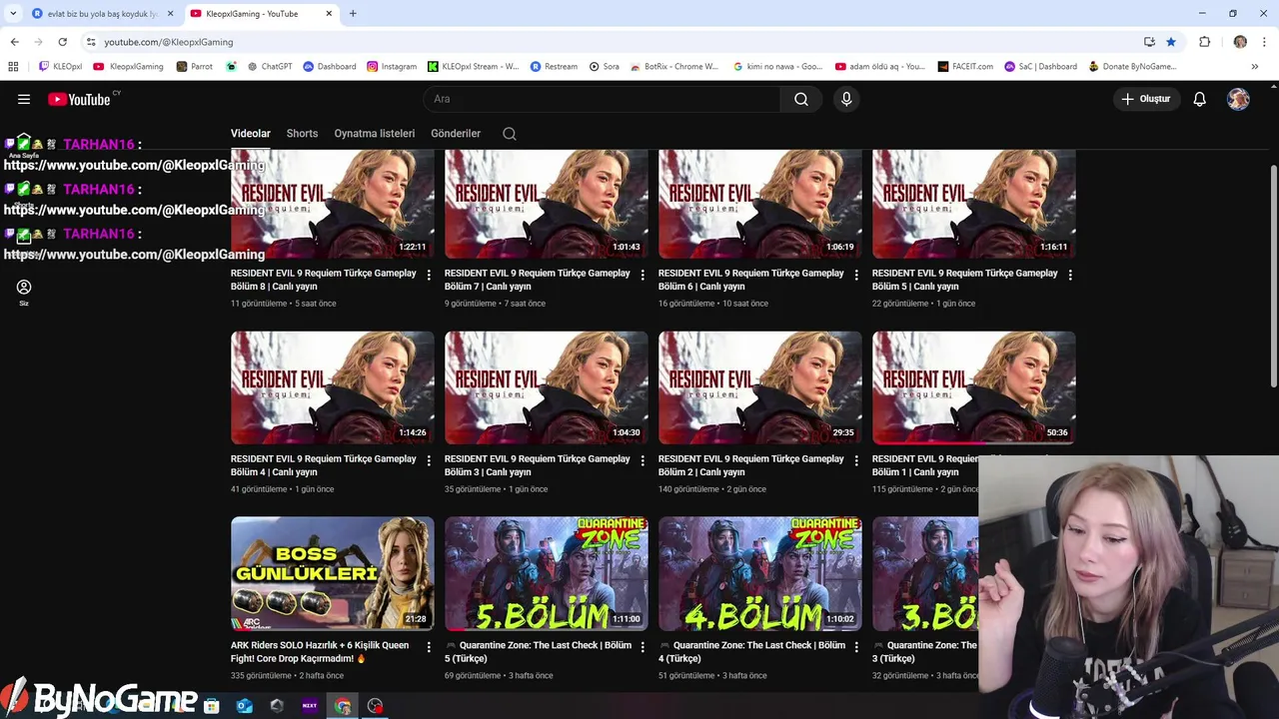Open the Sora bookmark
The width and height of the screenshot is (1279, 719).
(x=604, y=67)
